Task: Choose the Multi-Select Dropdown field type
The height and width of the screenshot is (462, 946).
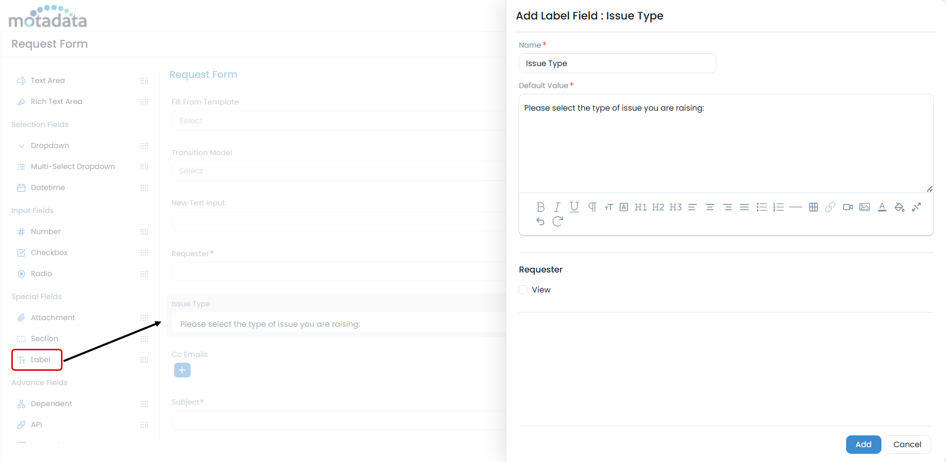Action: 72,166
